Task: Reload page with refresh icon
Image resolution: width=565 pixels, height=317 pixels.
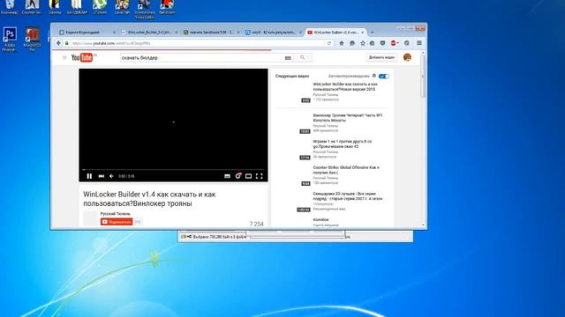Action: (329, 43)
